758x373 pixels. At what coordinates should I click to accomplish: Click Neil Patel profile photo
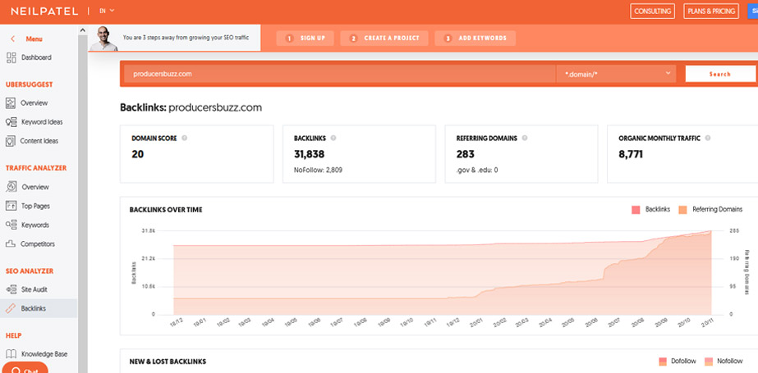pyautogui.click(x=105, y=39)
